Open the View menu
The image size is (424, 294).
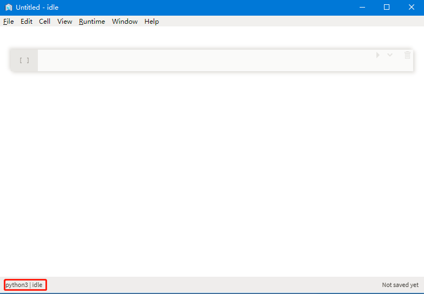[64, 22]
